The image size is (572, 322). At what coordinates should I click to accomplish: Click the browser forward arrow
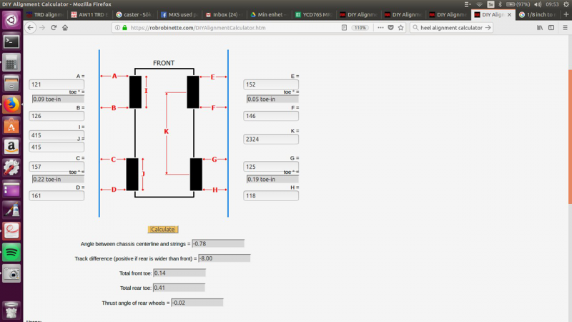point(42,28)
